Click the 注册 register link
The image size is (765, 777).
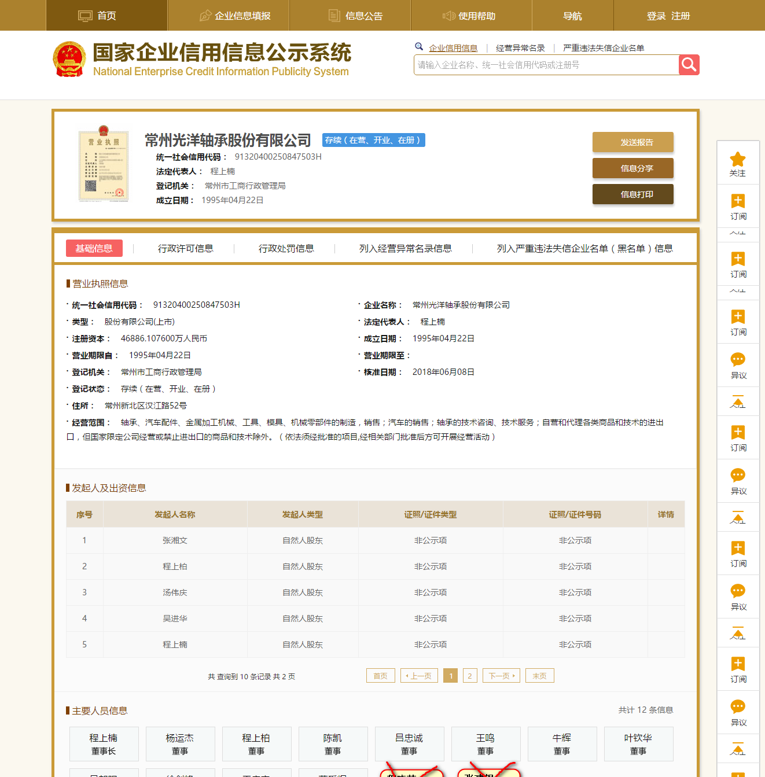tap(680, 16)
